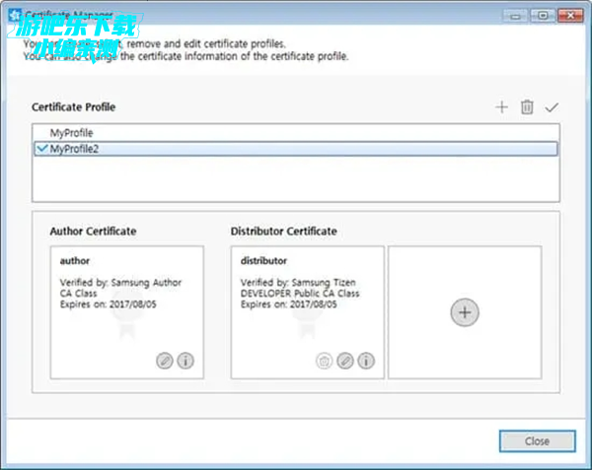Click the delete profile trash icon
592x470 pixels.
point(527,107)
